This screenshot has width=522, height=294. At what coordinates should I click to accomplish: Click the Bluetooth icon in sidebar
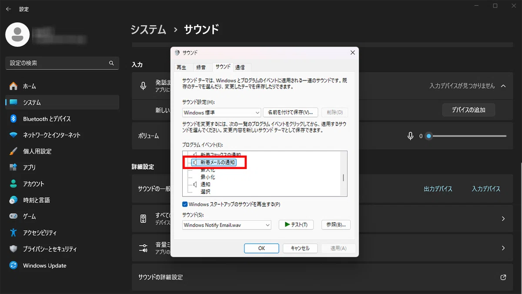coord(13,118)
